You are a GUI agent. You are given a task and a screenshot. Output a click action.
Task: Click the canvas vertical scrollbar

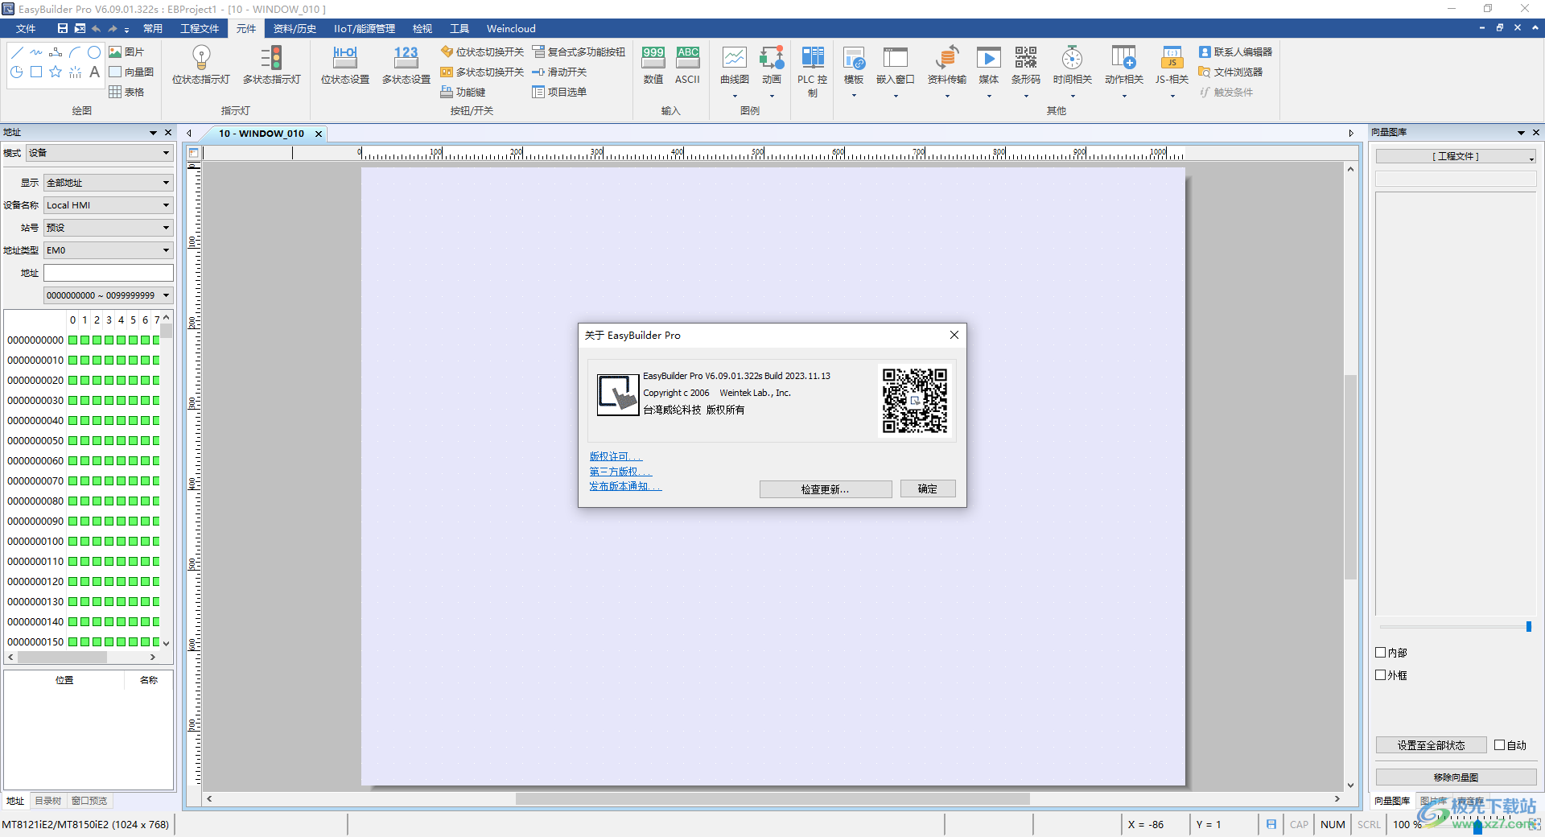tap(1350, 477)
